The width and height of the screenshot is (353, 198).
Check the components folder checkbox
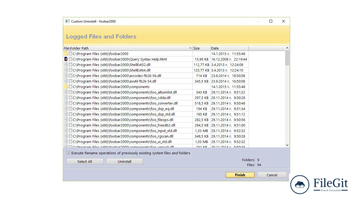[71, 87]
